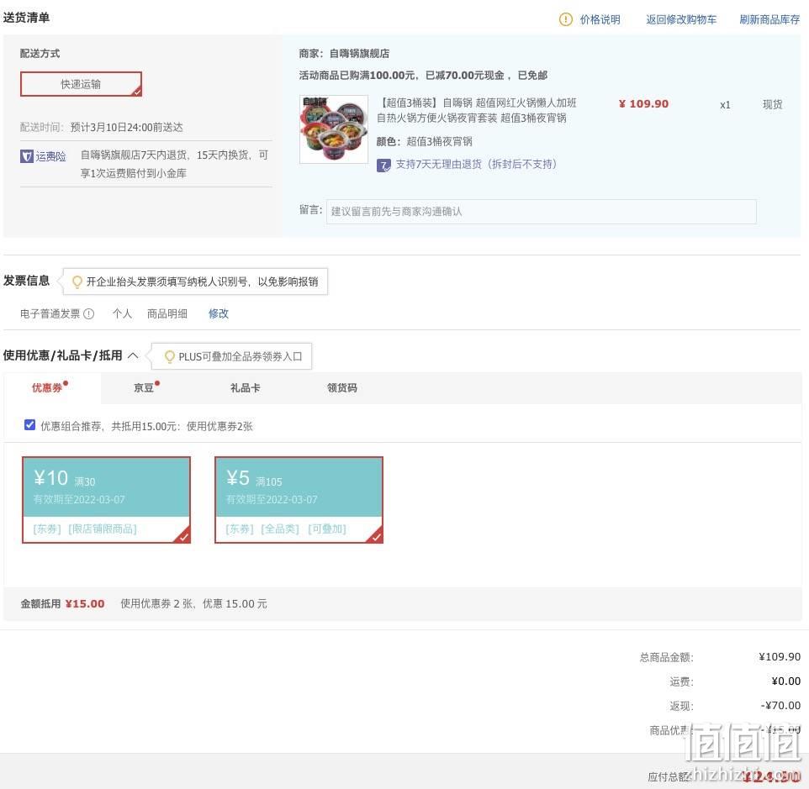This screenshot has height=789, width=809.
Task: Open the 价格说明 link
Action: point(600,19)
